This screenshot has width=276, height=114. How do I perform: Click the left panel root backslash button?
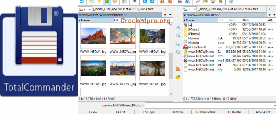pyautogui.click(x=165, y=9)
